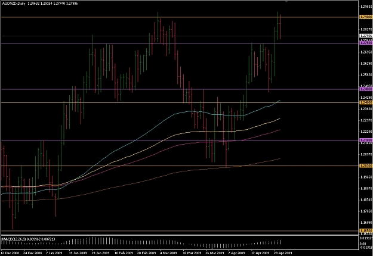Click the orange 1.24000 price tag
This screenshot has height=256, width=373.
pos(366,102)
